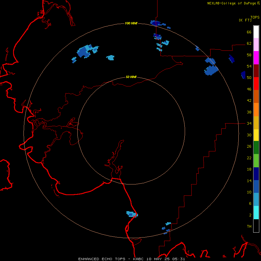Click the sky blue legend swatch
The height and width of the screenshot is (261, 261).
coord(256,200)
